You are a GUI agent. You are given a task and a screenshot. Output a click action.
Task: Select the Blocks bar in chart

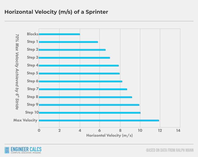pyautogui.click(x=59, y=34)
